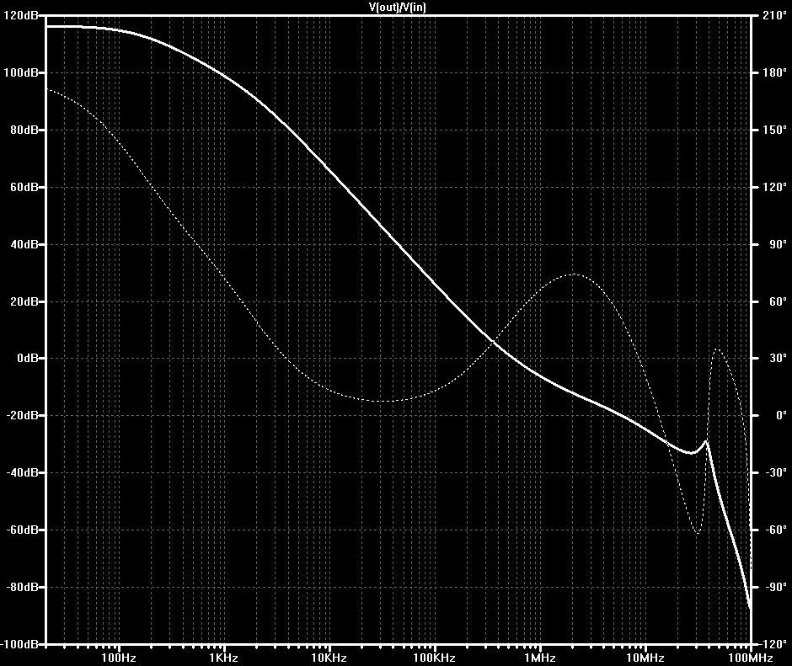This screenshot has width=792, height=666.
Task: Click the 90° phase axis label
Action: [x=778, y=244]
